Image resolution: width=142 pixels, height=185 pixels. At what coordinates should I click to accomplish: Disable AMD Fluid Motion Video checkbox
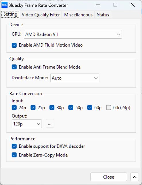[x=14, y=45]
